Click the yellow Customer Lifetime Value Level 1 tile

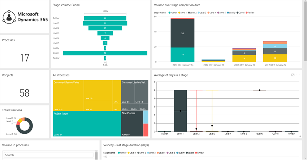click(x=68, y=95)
